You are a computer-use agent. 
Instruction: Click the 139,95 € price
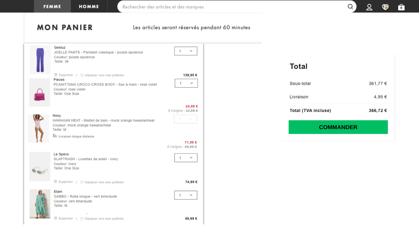[190, 75]
